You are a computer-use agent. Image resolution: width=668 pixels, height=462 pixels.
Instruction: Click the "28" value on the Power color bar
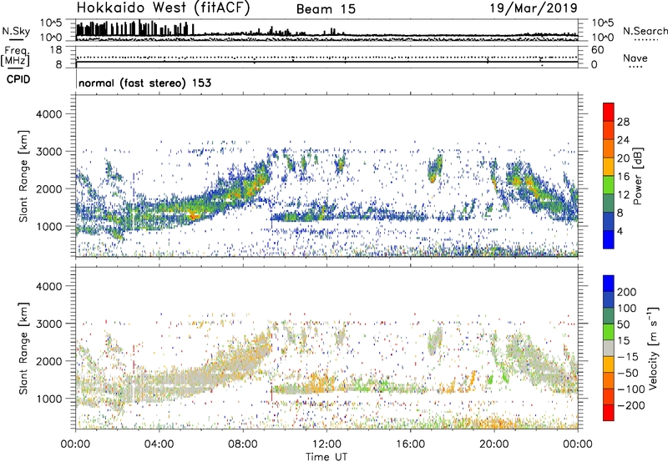(x=623, y=122)
